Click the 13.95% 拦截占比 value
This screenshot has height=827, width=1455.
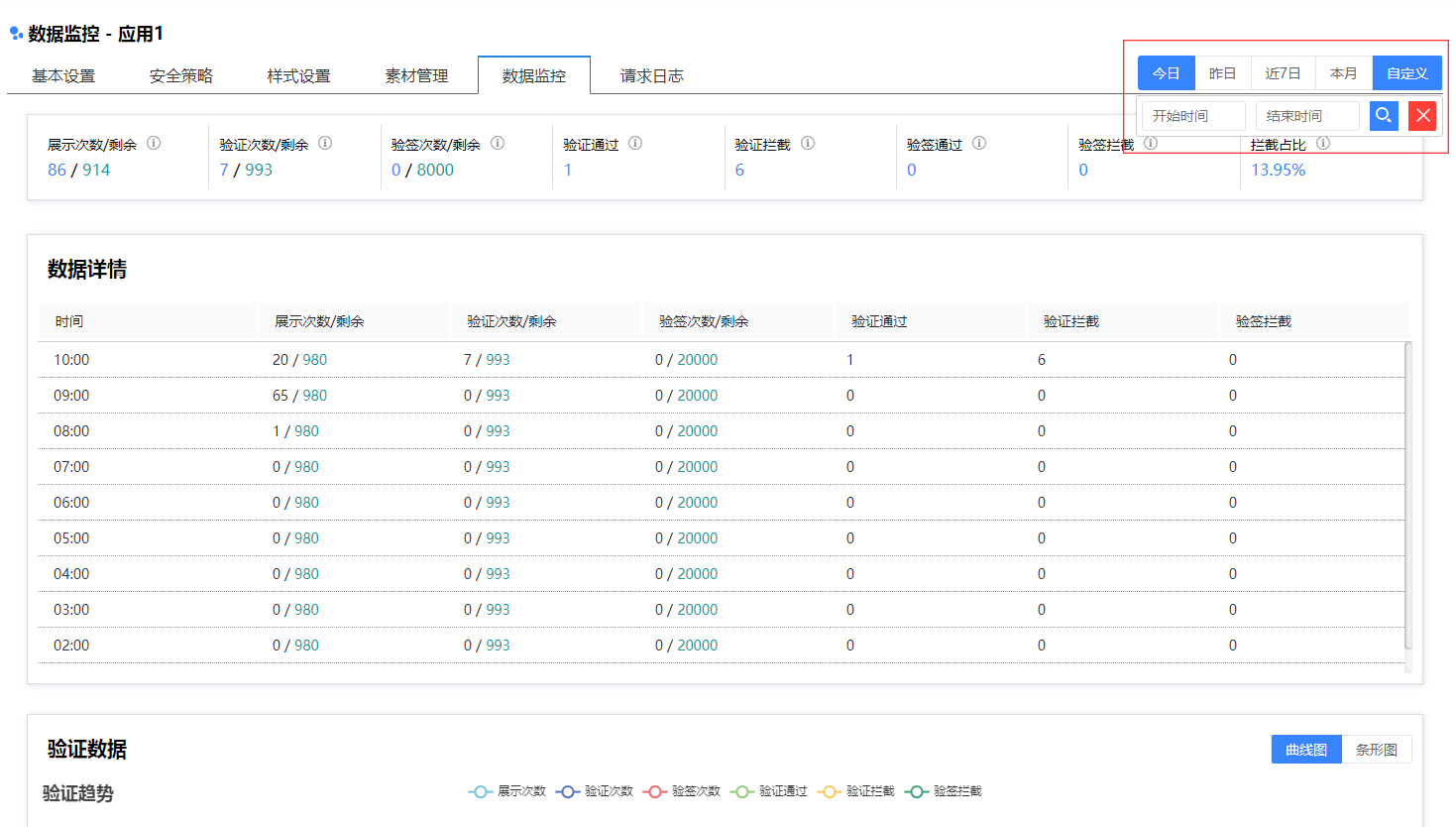pos(1279,170)
